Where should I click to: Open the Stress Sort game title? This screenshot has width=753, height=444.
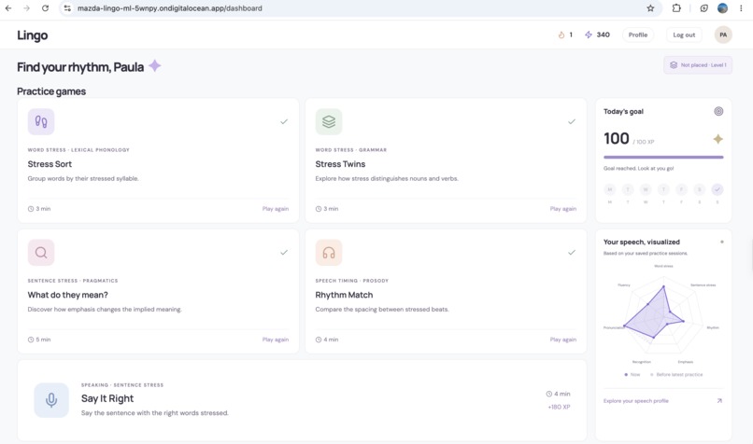click(50, 164)
